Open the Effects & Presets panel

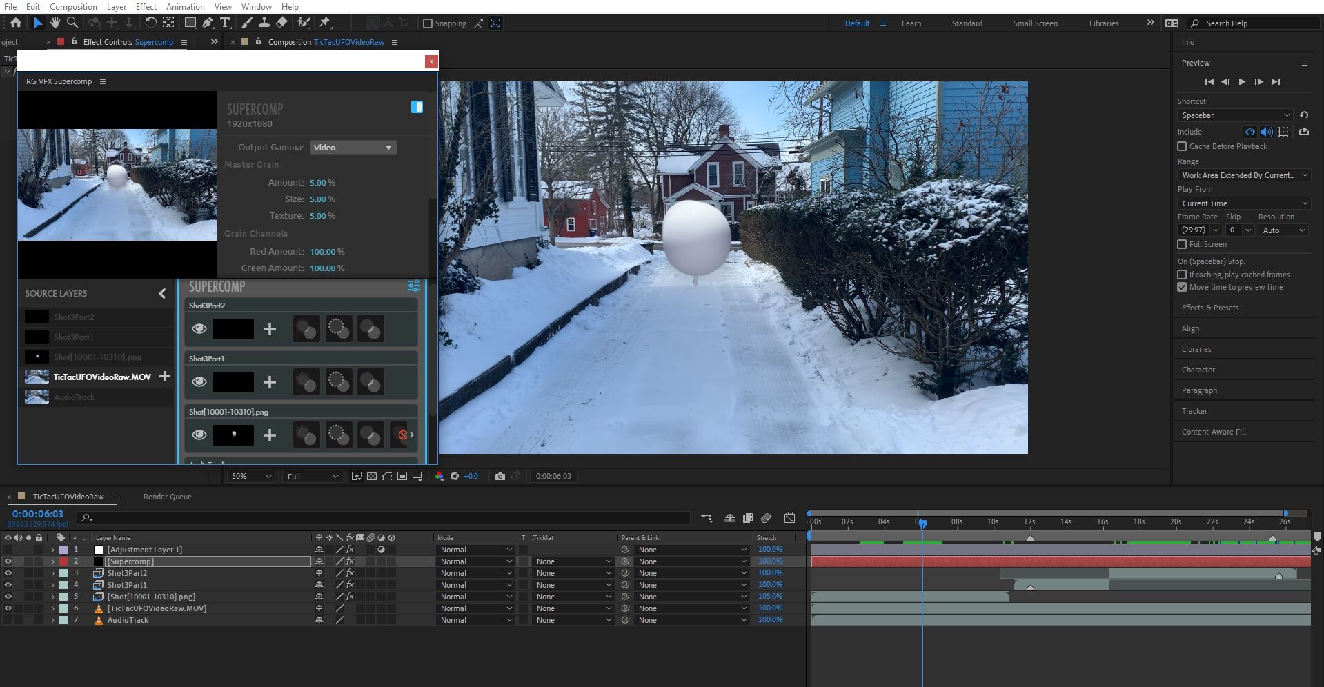pos(1209,308)
